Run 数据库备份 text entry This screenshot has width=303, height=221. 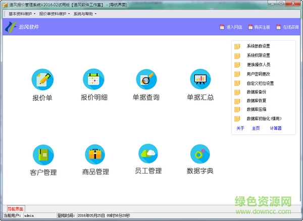(x=257, y=92)
